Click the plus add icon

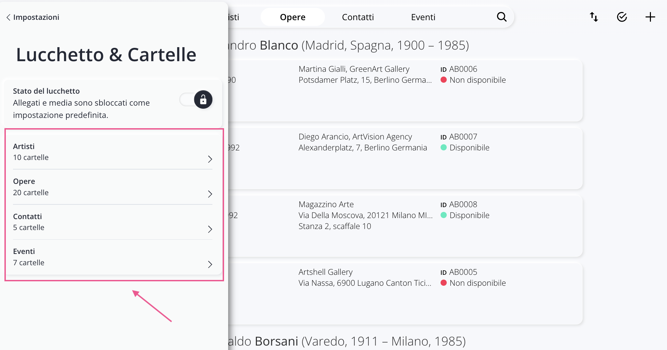pyautogui.click(x=650, y=17)
